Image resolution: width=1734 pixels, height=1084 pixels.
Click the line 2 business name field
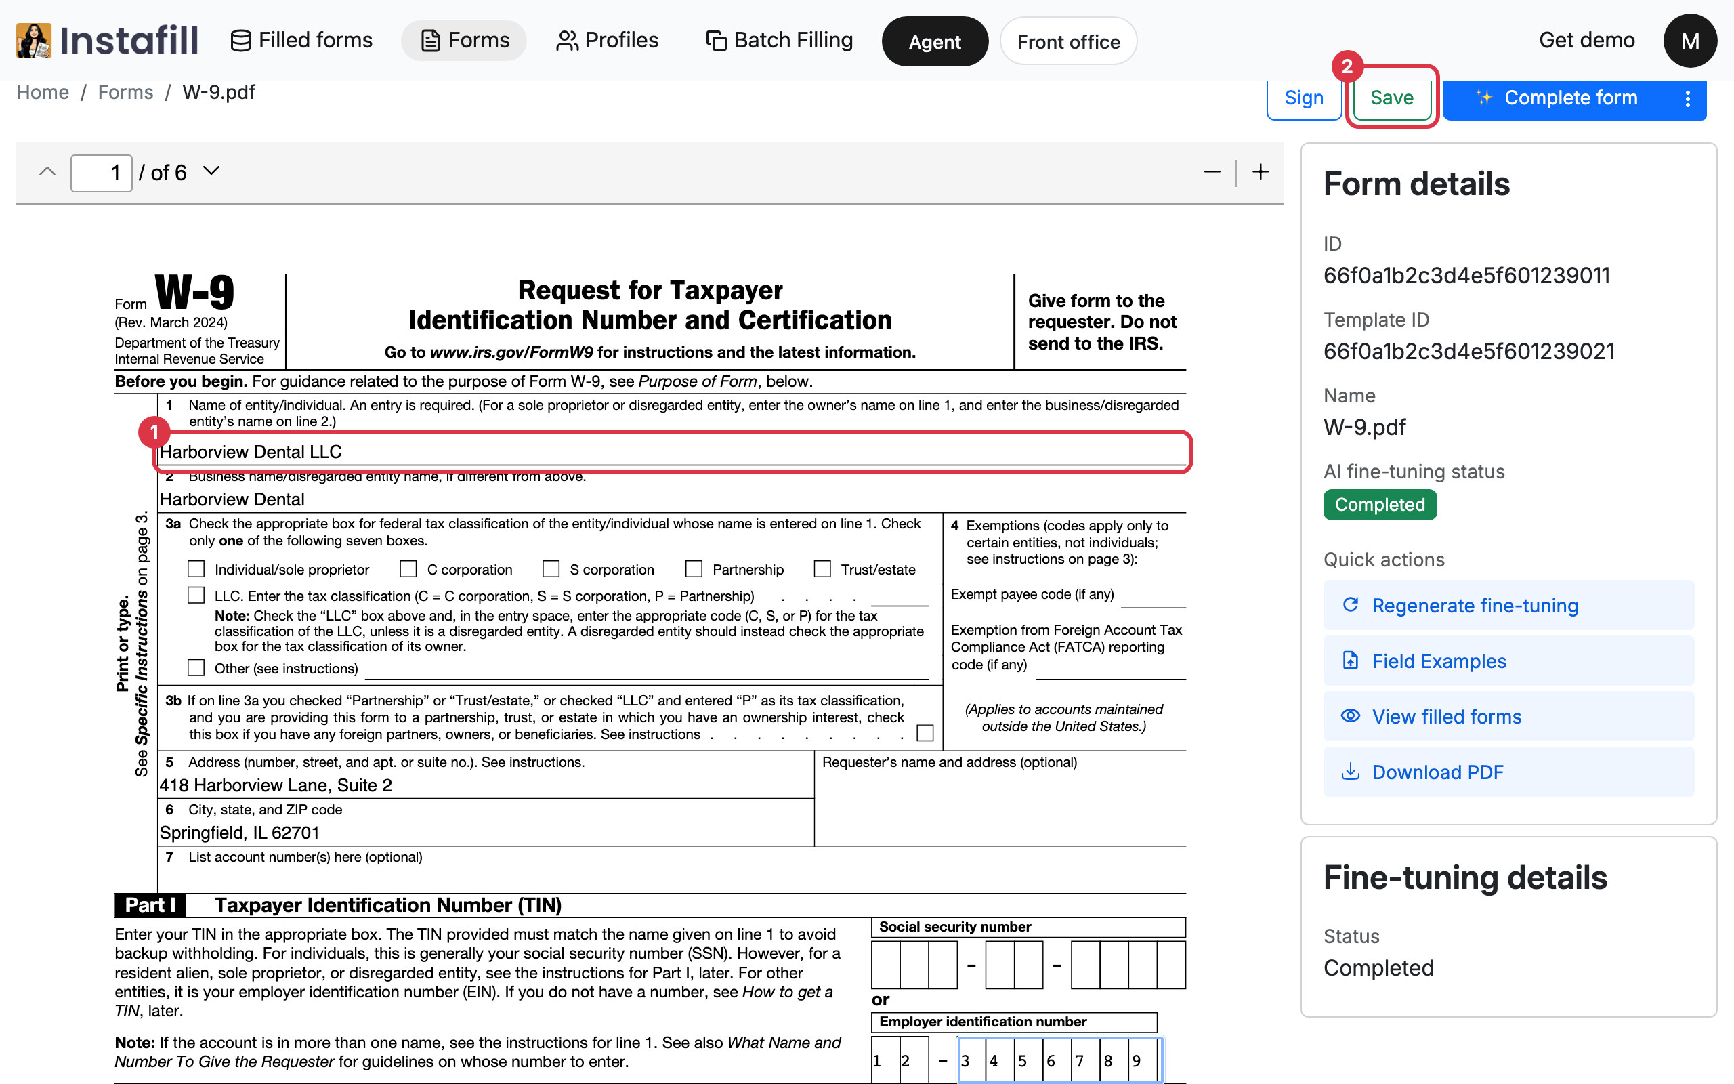point(672,499)
